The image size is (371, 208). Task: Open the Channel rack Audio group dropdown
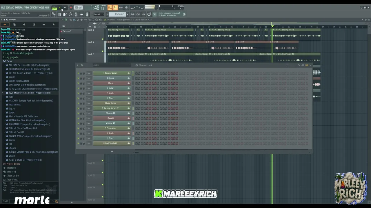point(112,65)
